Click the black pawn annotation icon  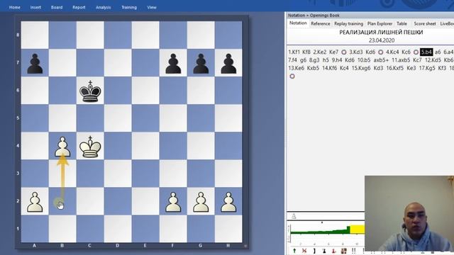(324, 251)
